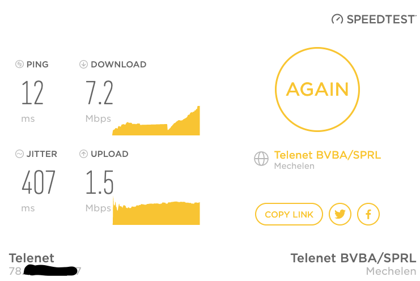Viewport: 420px width, 281px height.
Task: Click the 407 ms jitter value
Action: [39, 182]
